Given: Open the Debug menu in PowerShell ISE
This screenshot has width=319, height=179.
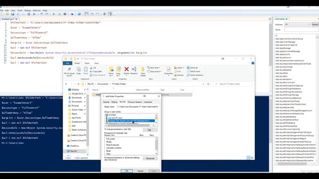Looking at the screenshot, I should click(27, 10).
